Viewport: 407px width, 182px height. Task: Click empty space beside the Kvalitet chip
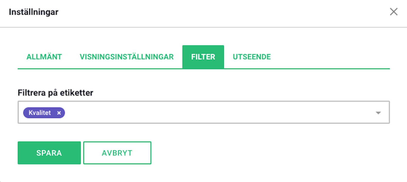(219, 112)
